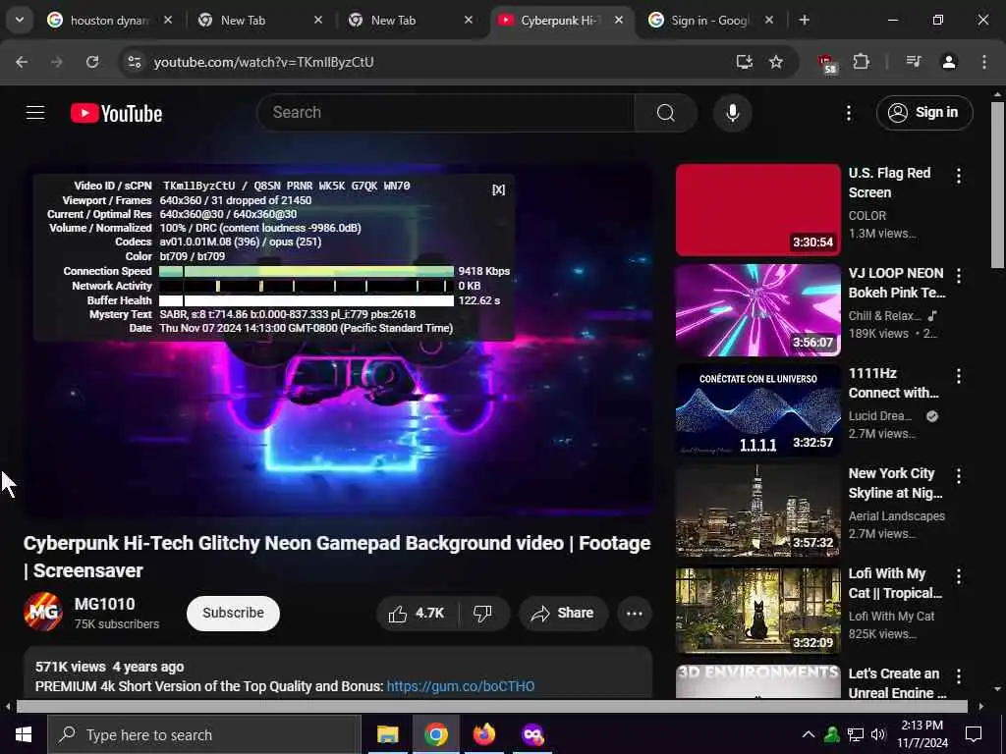Open YouTube settings three-dot menu near Sign in
Image resolution: width=1006 pixels, height=754 pixels.
coord(849,114)
